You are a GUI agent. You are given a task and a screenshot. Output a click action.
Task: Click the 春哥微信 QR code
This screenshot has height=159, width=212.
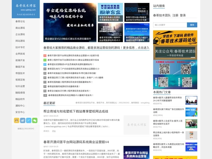[187, 82]
